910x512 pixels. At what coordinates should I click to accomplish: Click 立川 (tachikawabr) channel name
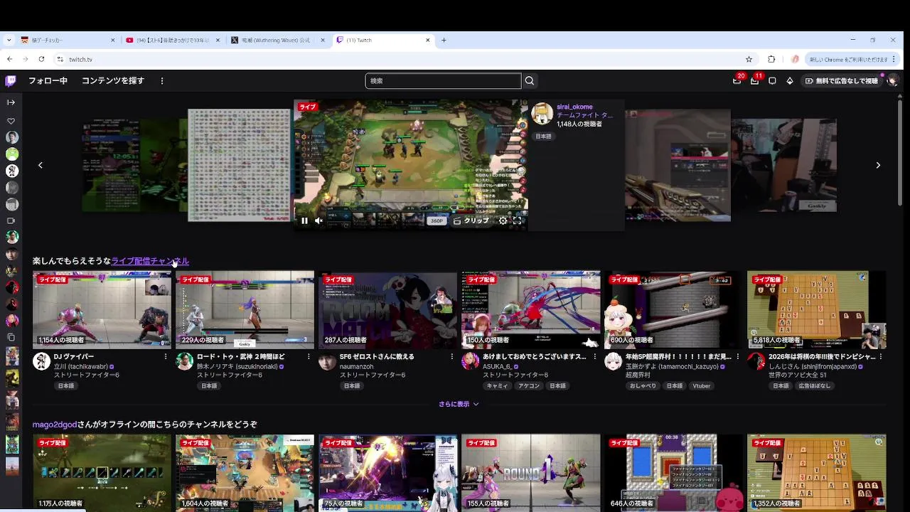[x=81, y=366]
